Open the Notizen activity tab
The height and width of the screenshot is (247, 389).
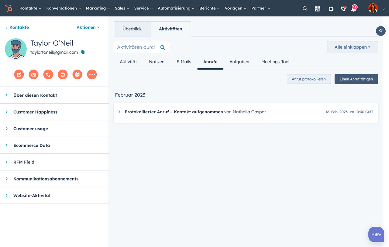(x=157, y=61)
